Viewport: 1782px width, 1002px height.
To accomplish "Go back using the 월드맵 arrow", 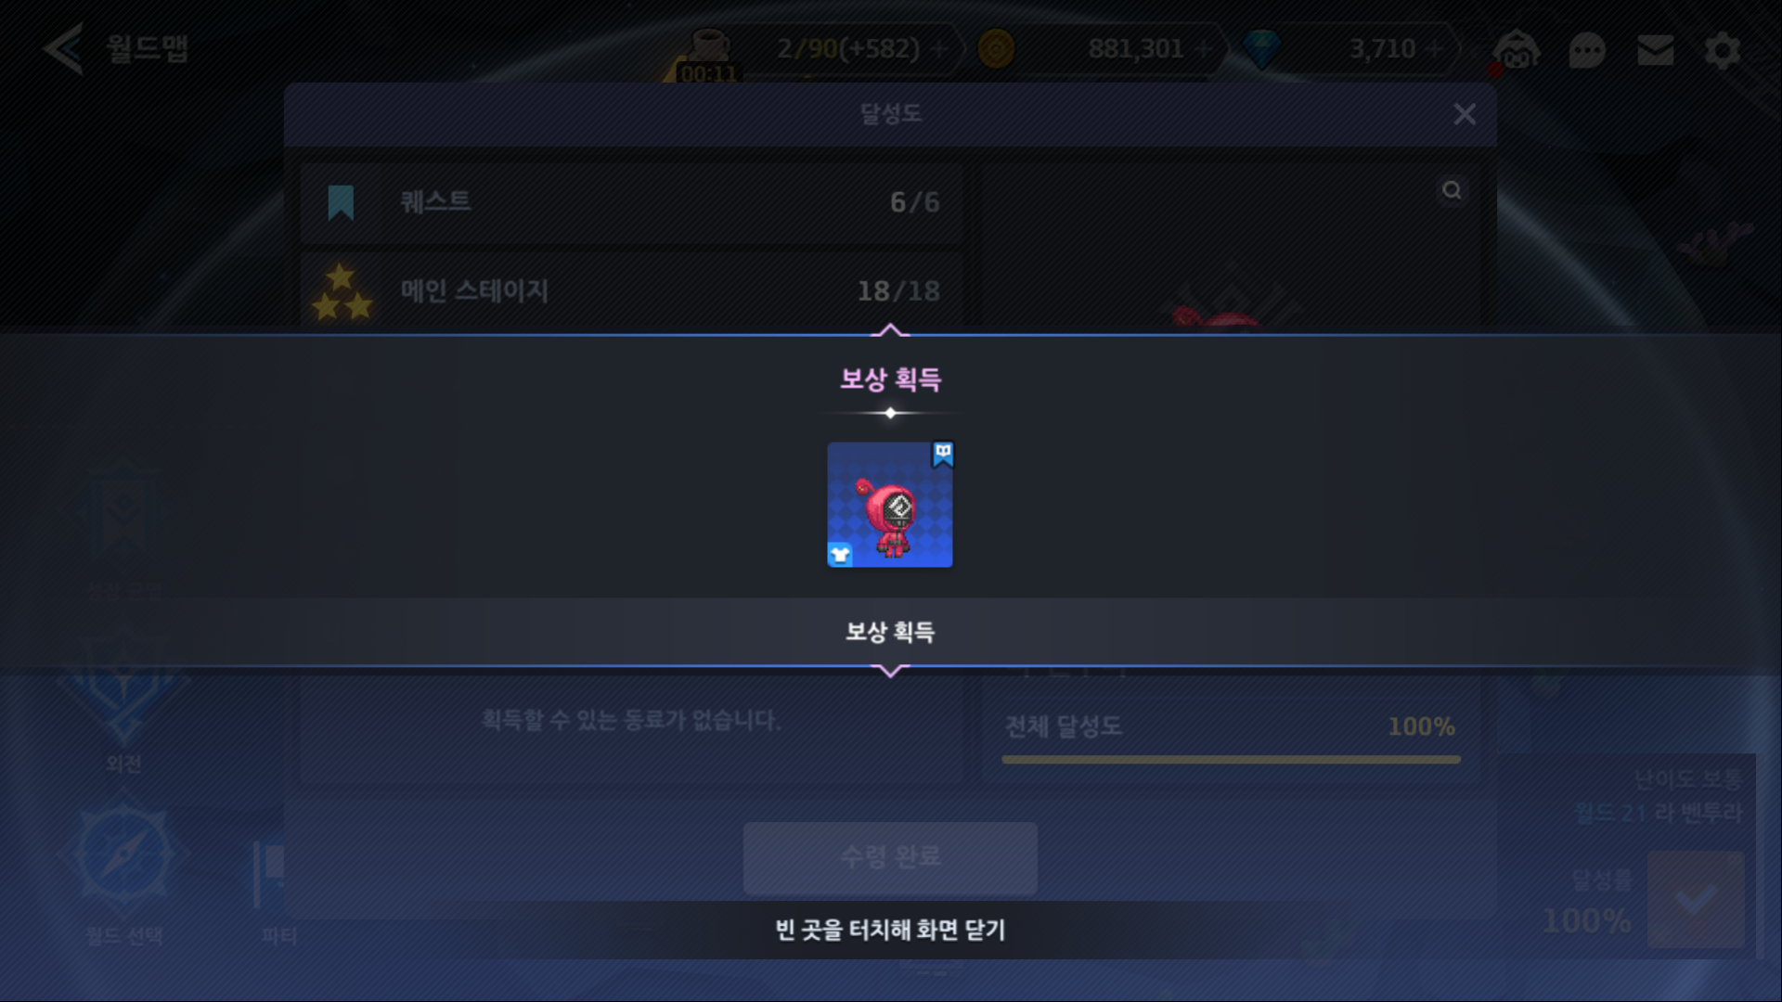I will coord(63,48).
